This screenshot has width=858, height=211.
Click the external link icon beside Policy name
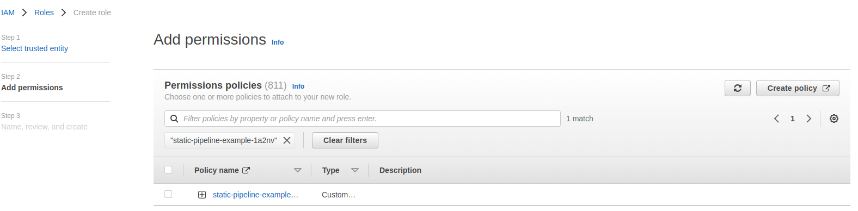[246, 170]
